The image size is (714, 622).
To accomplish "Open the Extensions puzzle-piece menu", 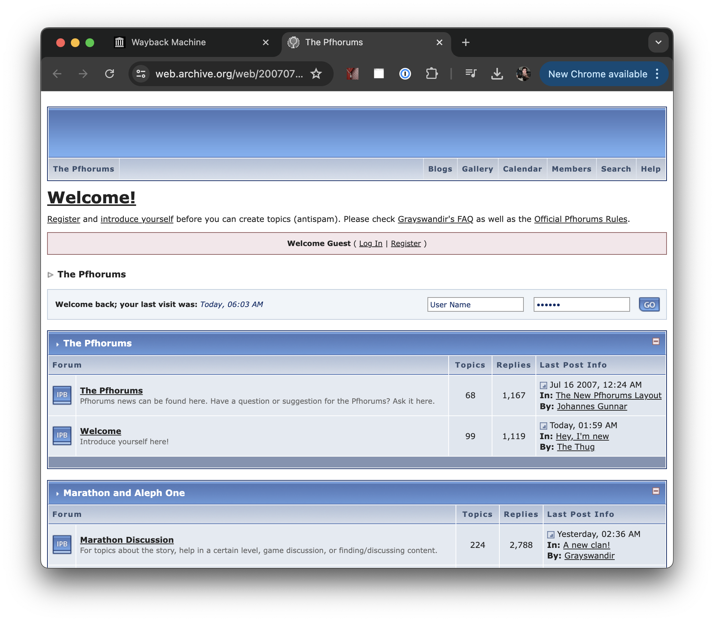I will coord(431,74).
